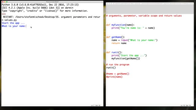Screen dimensions: 196x110
Task: Click the 'Start the app ...' output in the shell
Action: 13,23
